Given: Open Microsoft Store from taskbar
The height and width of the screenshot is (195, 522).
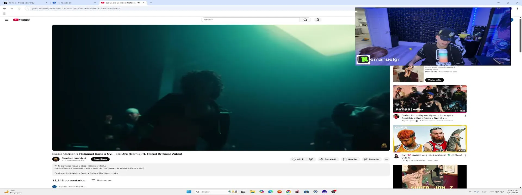Looking at the screenshot, I should tap(306, 192).
